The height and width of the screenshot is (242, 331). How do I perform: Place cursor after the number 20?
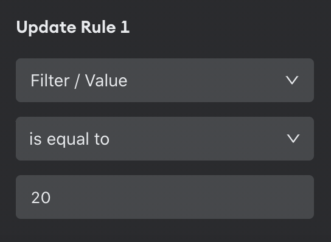(x=51, y=198)
